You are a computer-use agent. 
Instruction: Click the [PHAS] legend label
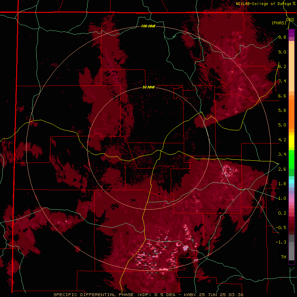tap(279, 23)
